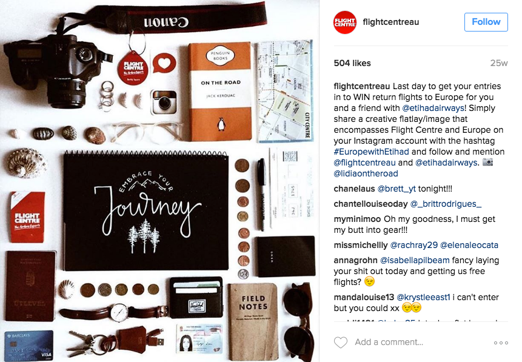
Task: Open commenter chanelaus profile
Action: click(354, 189)
